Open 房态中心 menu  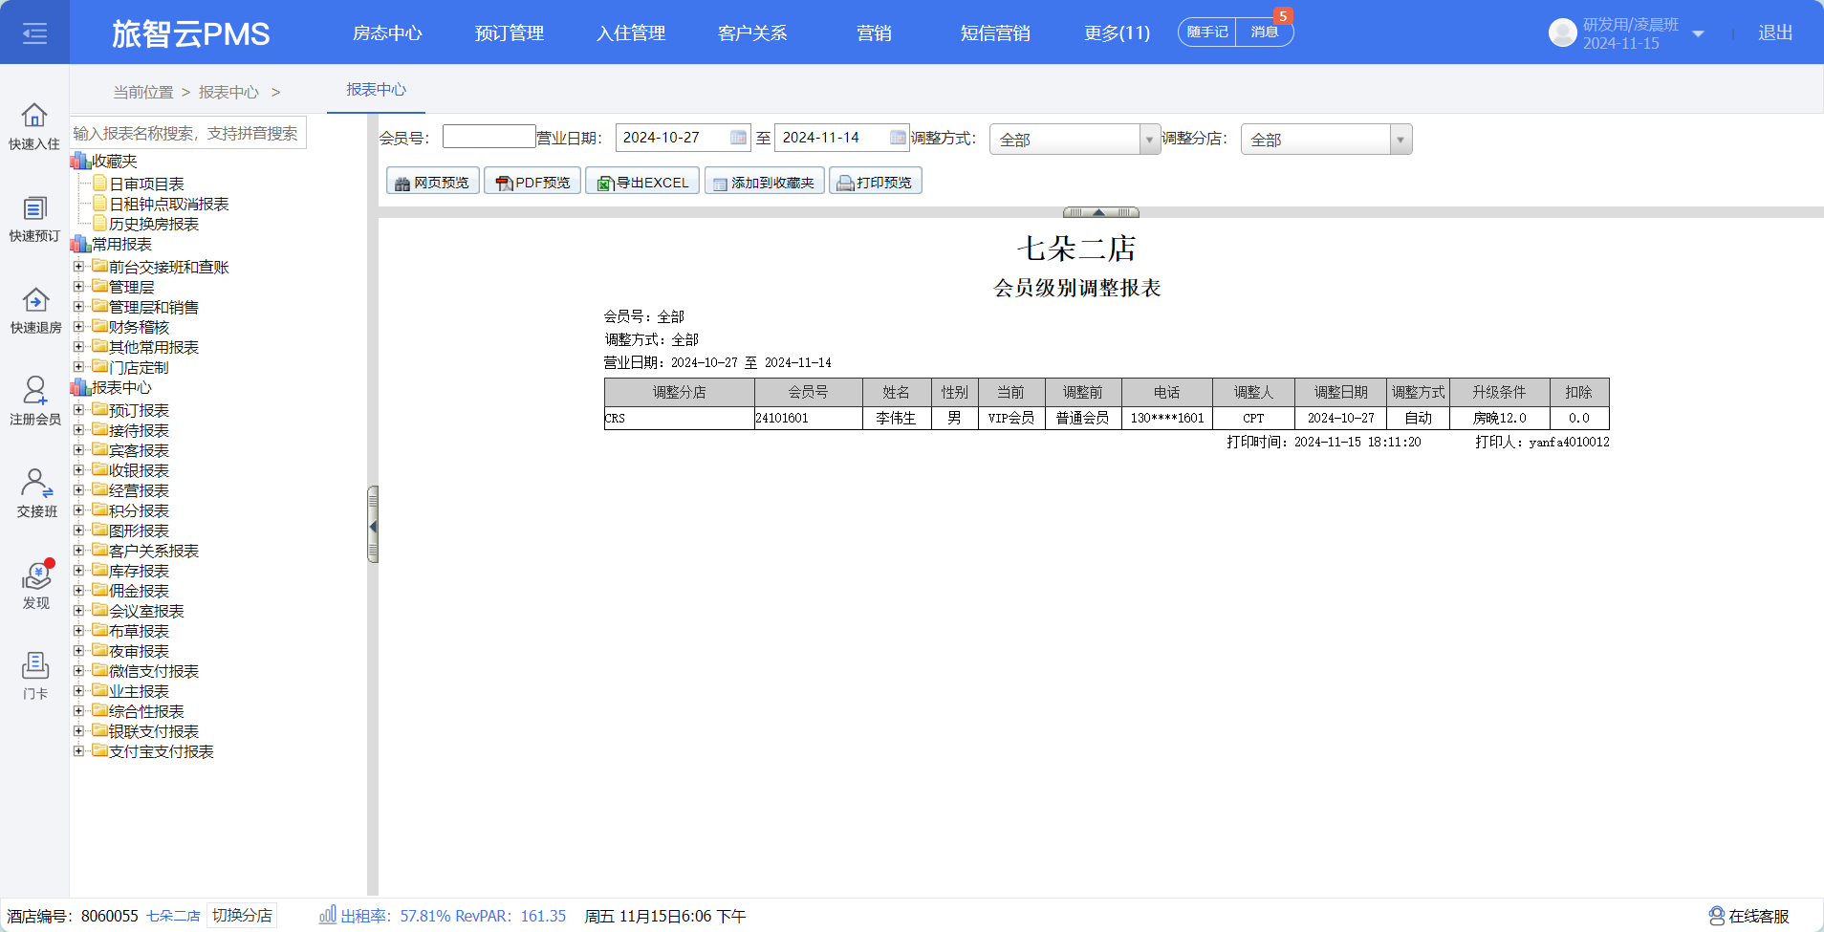tap(387, 33)
